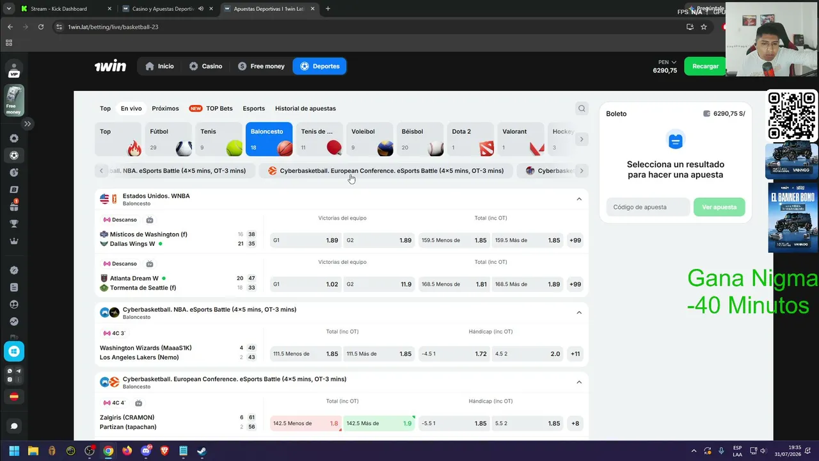This screenshot has height=461, width=819.
Task: Switch to the Próximos tab
Action: [165, 108]
